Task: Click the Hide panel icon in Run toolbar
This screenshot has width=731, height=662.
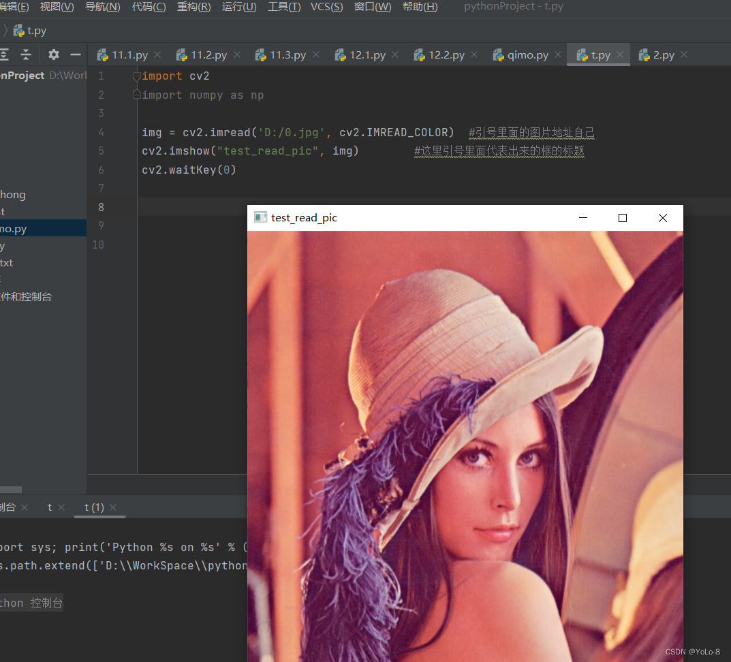Action: [x=75, y=54]
